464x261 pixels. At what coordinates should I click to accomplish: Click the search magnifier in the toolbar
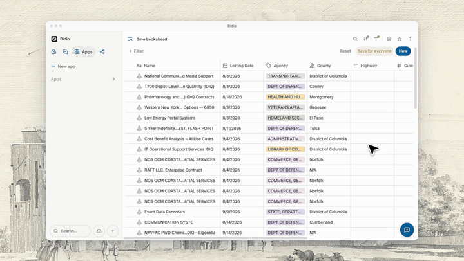pos(355,39)
